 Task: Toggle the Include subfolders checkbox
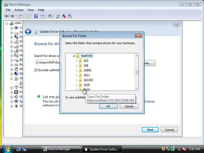point(36,70)
